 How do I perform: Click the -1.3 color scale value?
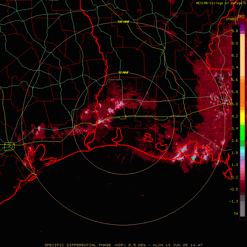pyautogui.click(x=234, y=201)
